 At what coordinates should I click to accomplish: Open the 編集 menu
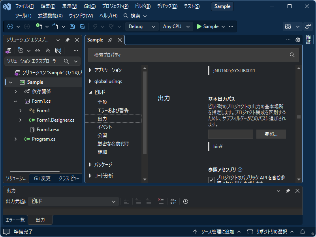48,6
